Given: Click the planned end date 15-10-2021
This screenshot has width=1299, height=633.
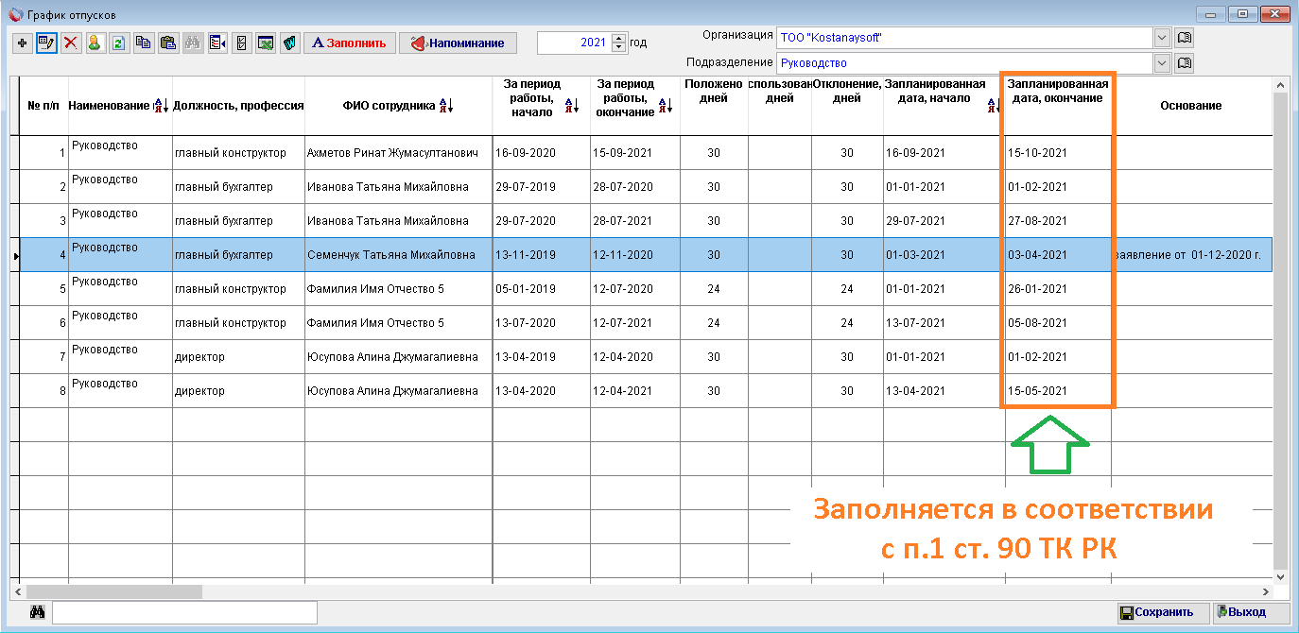Looking at the screenshot, I should click(1058, 153).
